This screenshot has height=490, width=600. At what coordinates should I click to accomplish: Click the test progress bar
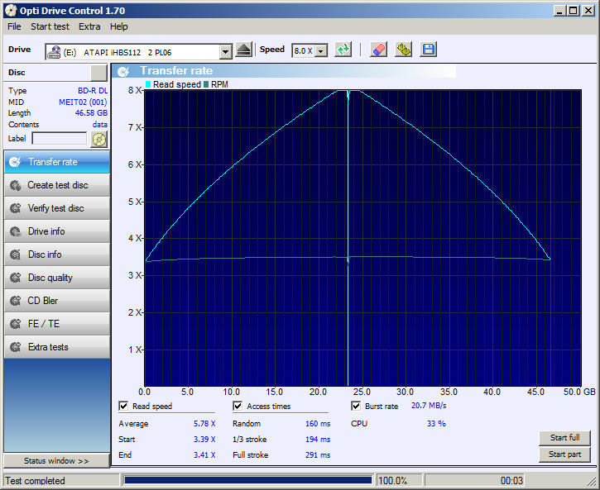(x=248, y=480)
